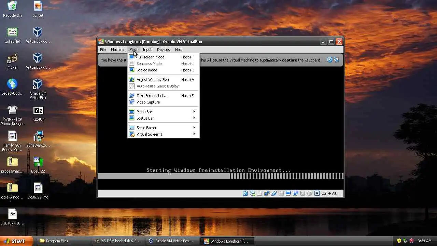Screen dimensions: 437x246
Task: Select the VirtualBox-7 installer desktop icon
Action: [38, 61]
